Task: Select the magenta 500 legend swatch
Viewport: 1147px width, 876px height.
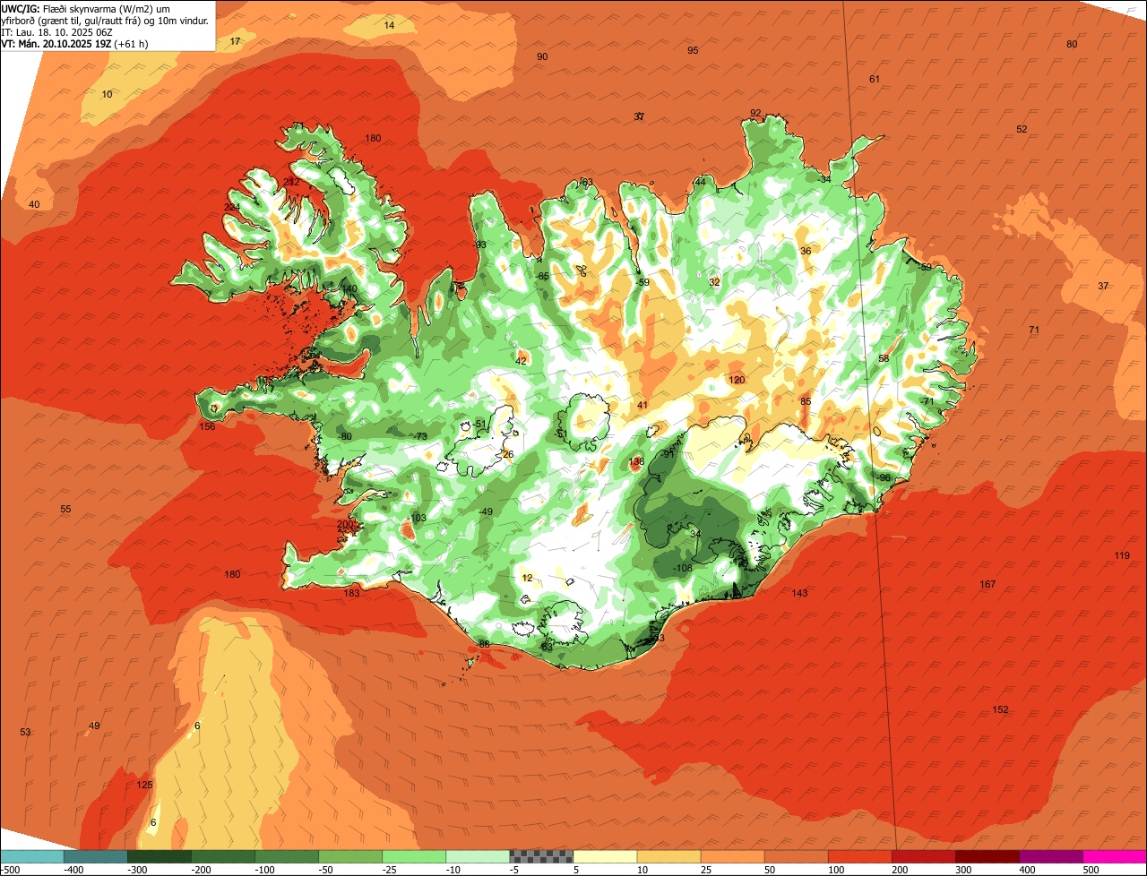Action: point(1115,856)
